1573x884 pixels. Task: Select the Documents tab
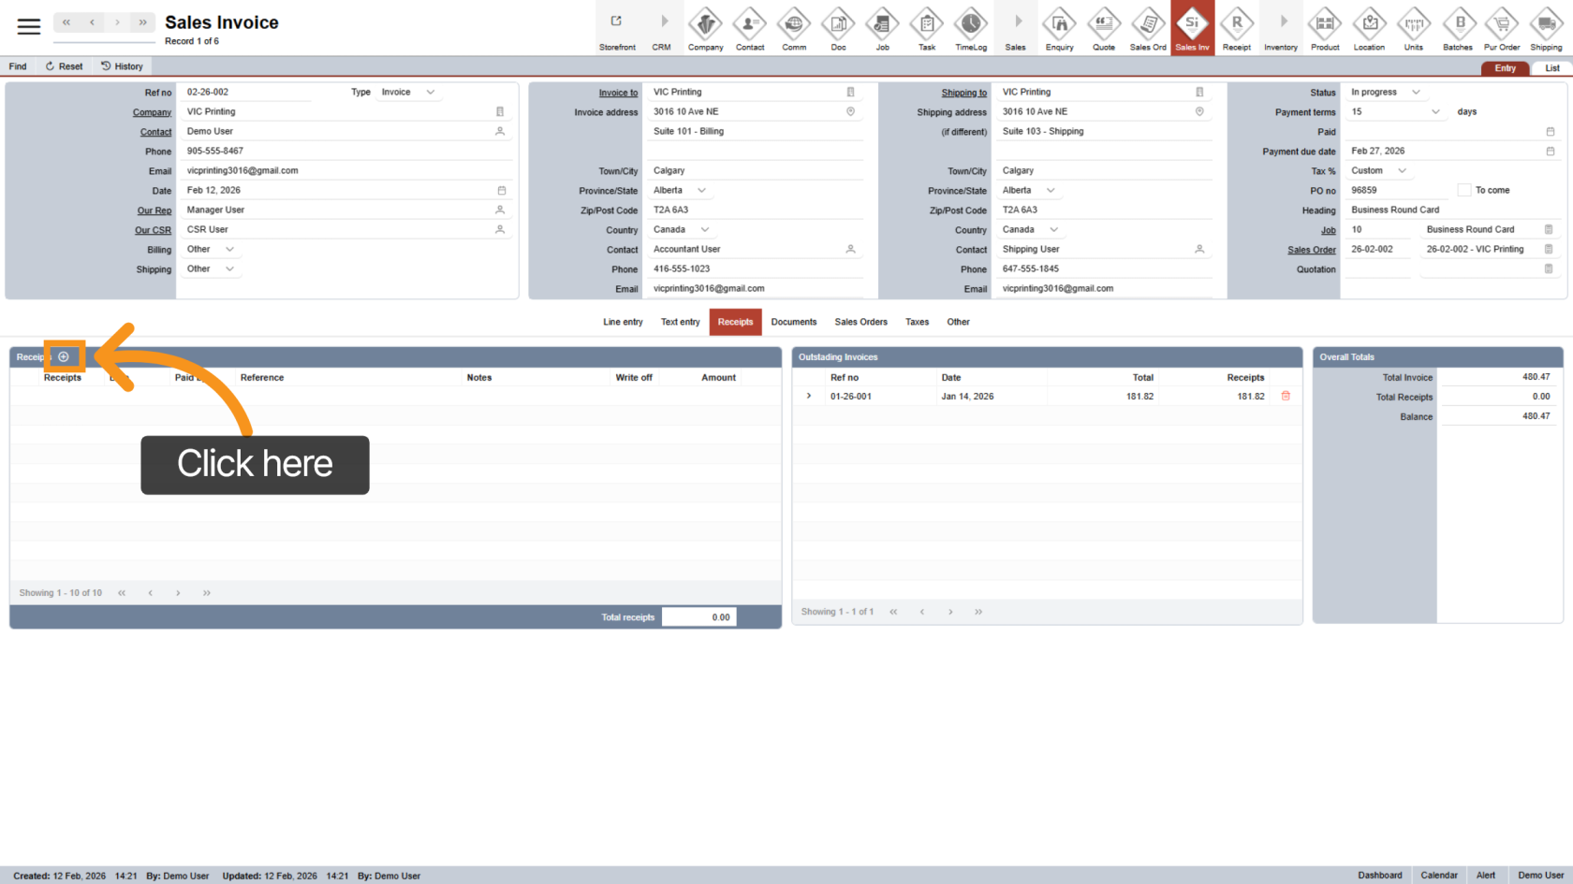click(793, 322)
